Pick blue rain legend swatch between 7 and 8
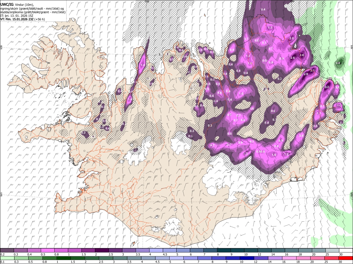Image resolution: width=353 pixels, height=264 pixels. (x=204, y=258)
